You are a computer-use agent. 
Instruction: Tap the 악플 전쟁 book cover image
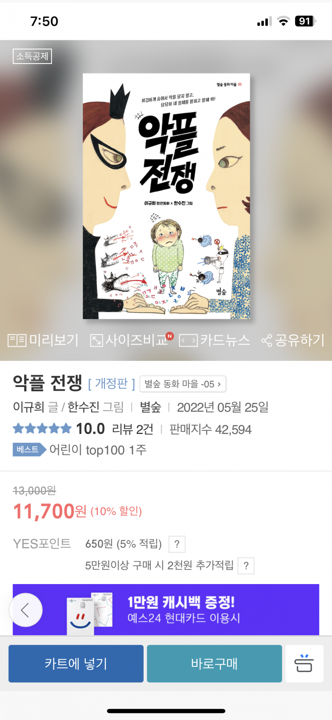pyautogui.click(x=166, y=196)
